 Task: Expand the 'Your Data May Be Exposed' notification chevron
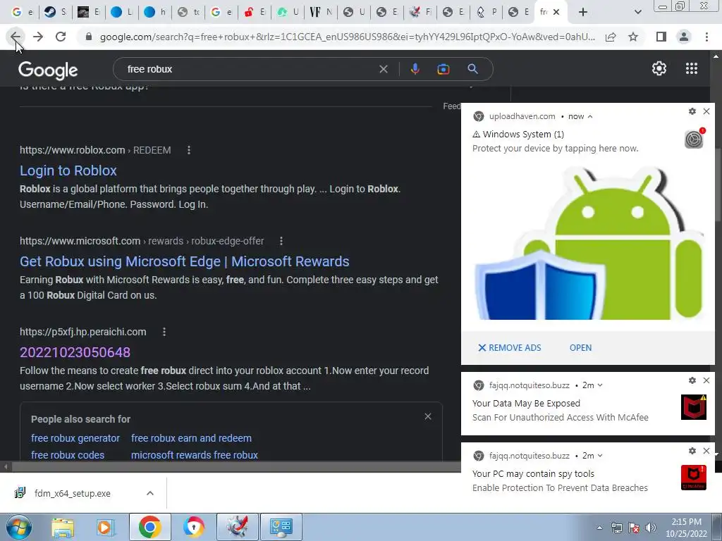(x=600, y=385)
